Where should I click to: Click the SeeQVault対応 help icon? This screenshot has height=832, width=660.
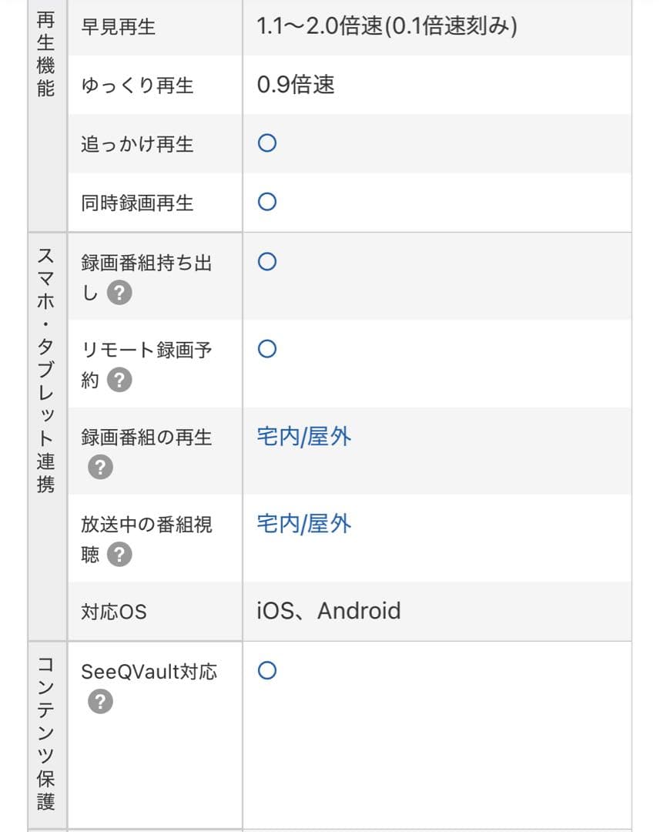point(99,702)
